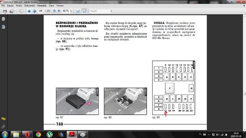Open Google Chrome from taskbar
246x138 pixels.
pyautogui.click(x=38, y=135)
